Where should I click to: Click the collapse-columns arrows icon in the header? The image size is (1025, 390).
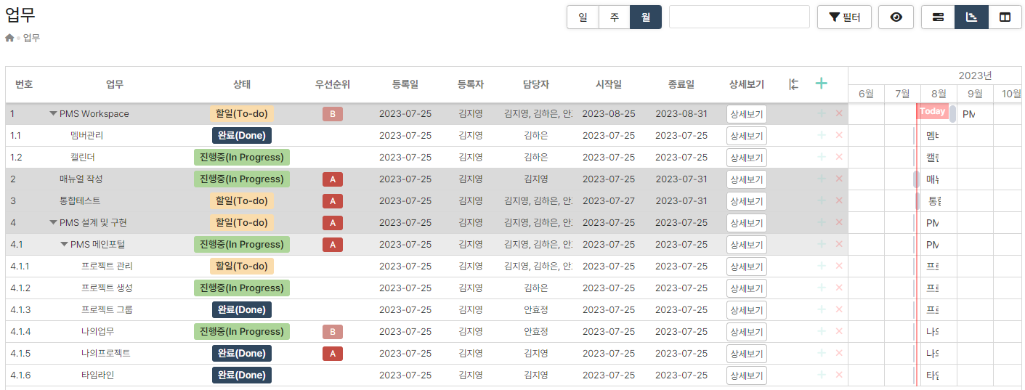(794, 84)
